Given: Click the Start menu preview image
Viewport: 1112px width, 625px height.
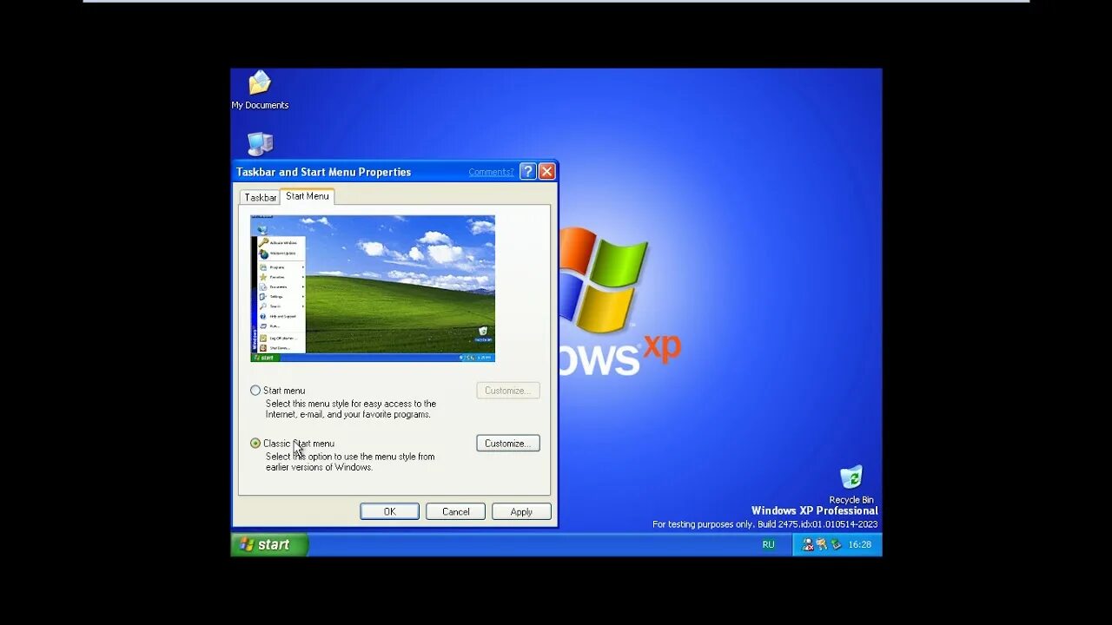Looking at the screenshot, I should 373,289.
